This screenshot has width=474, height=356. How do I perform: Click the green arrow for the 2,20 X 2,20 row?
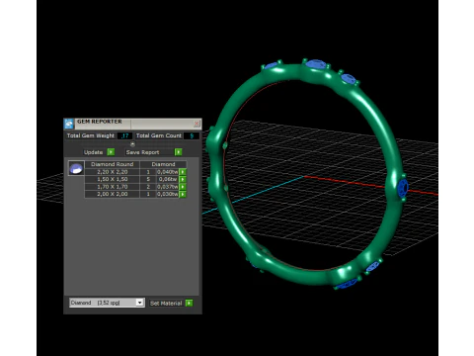[183, 172]
